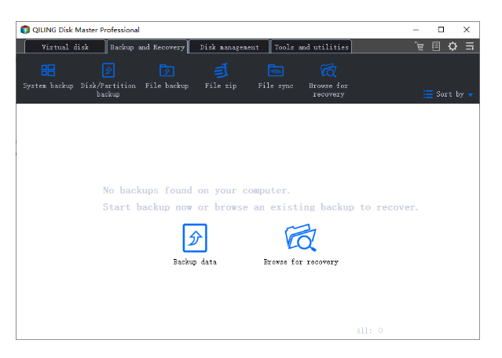Screen dimensions: 502x358
Task: Click the shopping cart icon
Action: click(x=420, y=46)
